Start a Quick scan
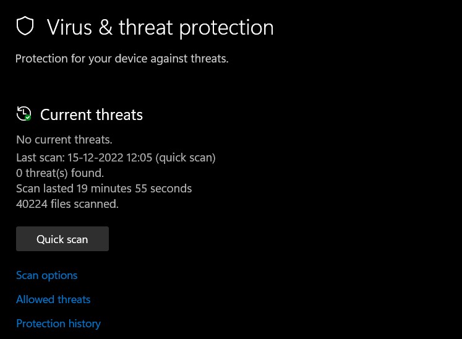 (62, 239)
